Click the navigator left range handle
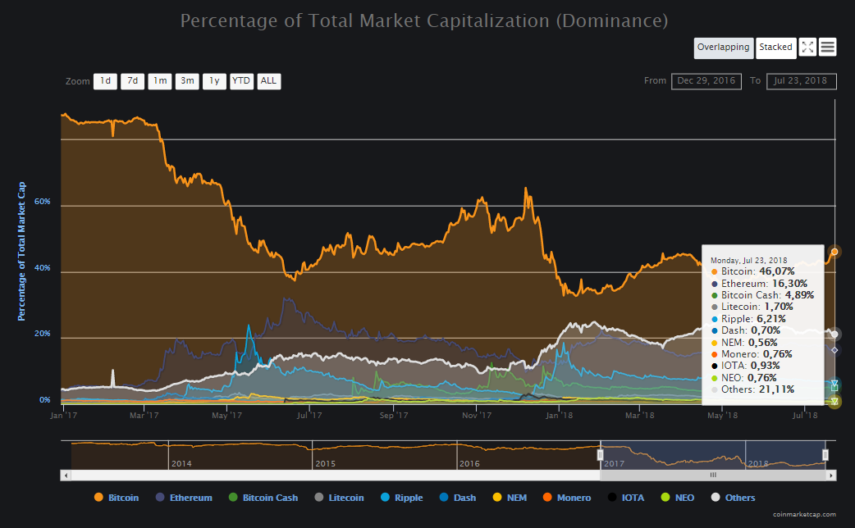The image size is (855, 528). coord(600,455)
